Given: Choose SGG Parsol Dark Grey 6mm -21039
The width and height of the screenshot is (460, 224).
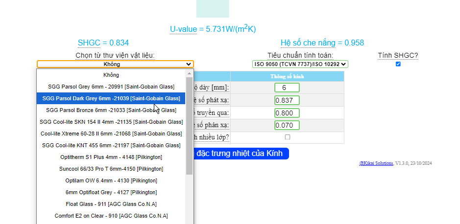Looking at the screenshot, I should pyautogui.click(x=111, y=98).
